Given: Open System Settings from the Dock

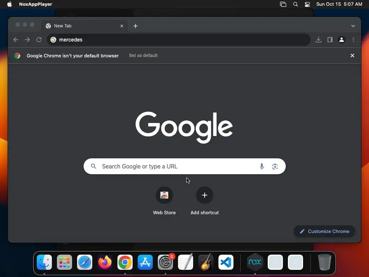Looking at the screenshot, I should [x=165, y=262].
